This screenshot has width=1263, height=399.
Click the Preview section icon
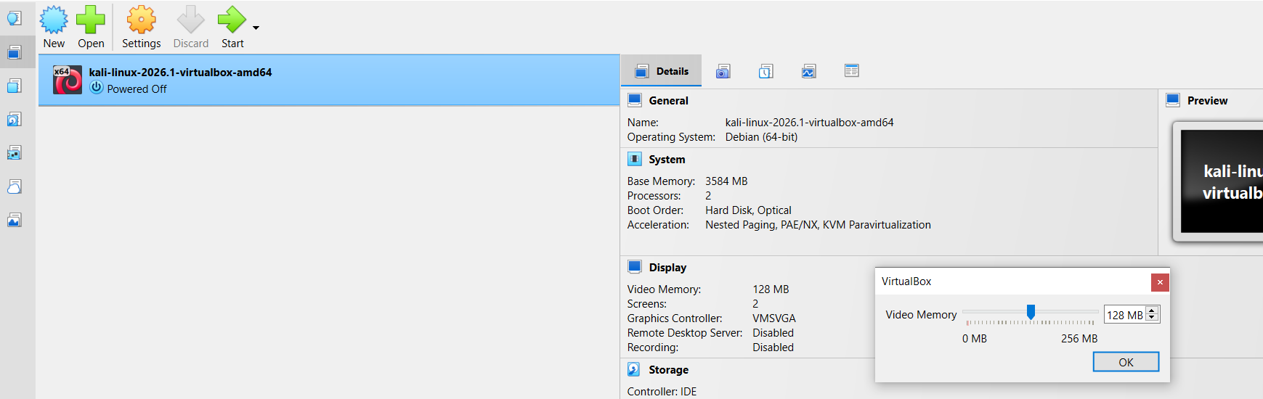pos(1173,100)
